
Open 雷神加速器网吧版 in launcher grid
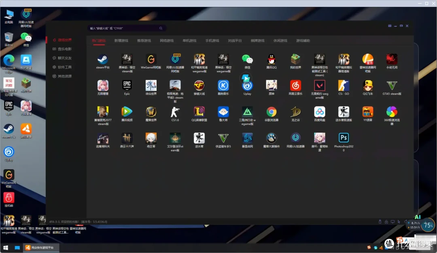367,60
